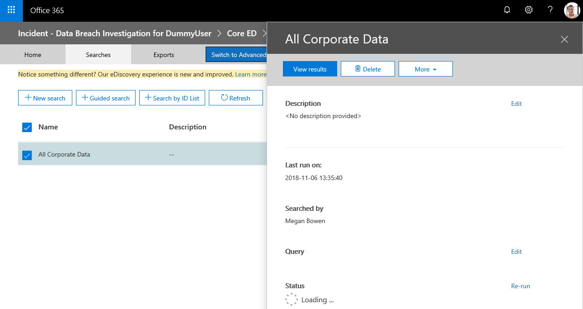Open the notifications bell
This screenshot has height=309, width=583.
[x=507, y=10]
